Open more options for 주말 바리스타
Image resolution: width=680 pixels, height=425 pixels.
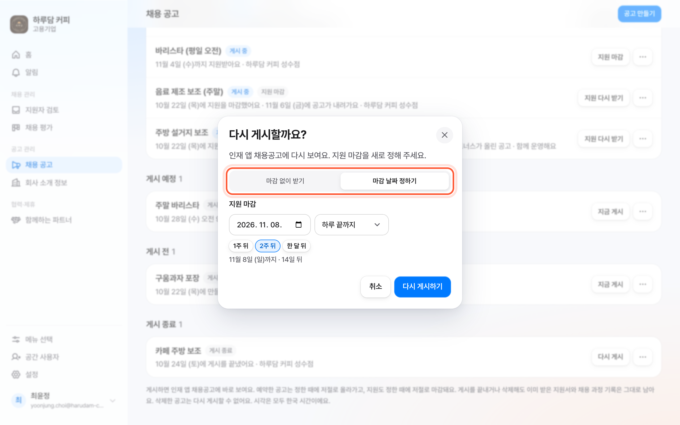coord(643,211)
